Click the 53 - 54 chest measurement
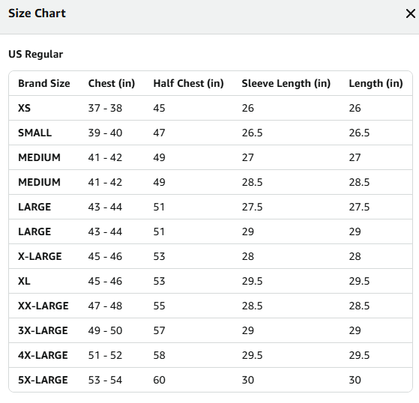Viewport: 419px width, 403px height. (x=105, y=380)
